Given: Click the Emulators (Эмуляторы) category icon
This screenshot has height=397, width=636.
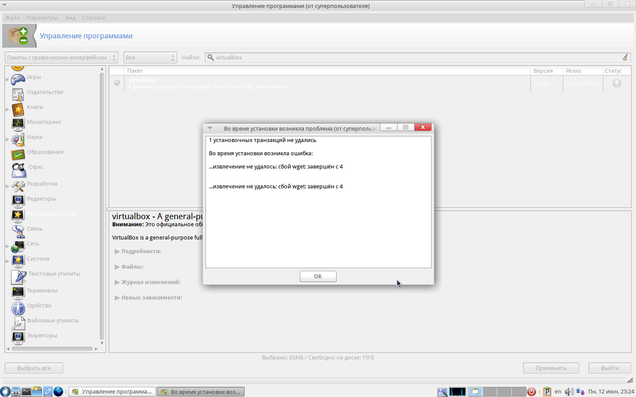Looking at the screenshot, I should 18,338.
